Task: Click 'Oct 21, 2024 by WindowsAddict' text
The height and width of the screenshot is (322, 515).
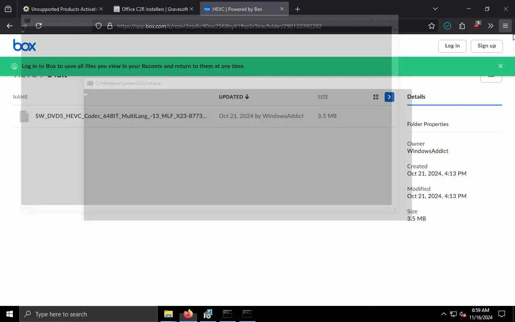Action: tap(261, 116)
